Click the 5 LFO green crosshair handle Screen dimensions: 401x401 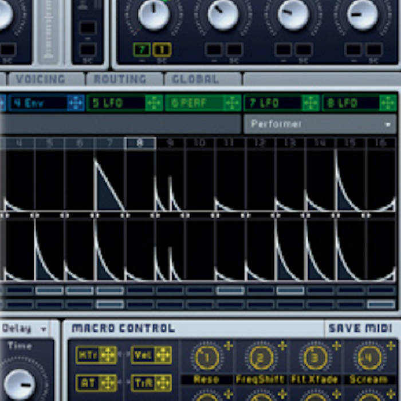click(x=154, y=103)
